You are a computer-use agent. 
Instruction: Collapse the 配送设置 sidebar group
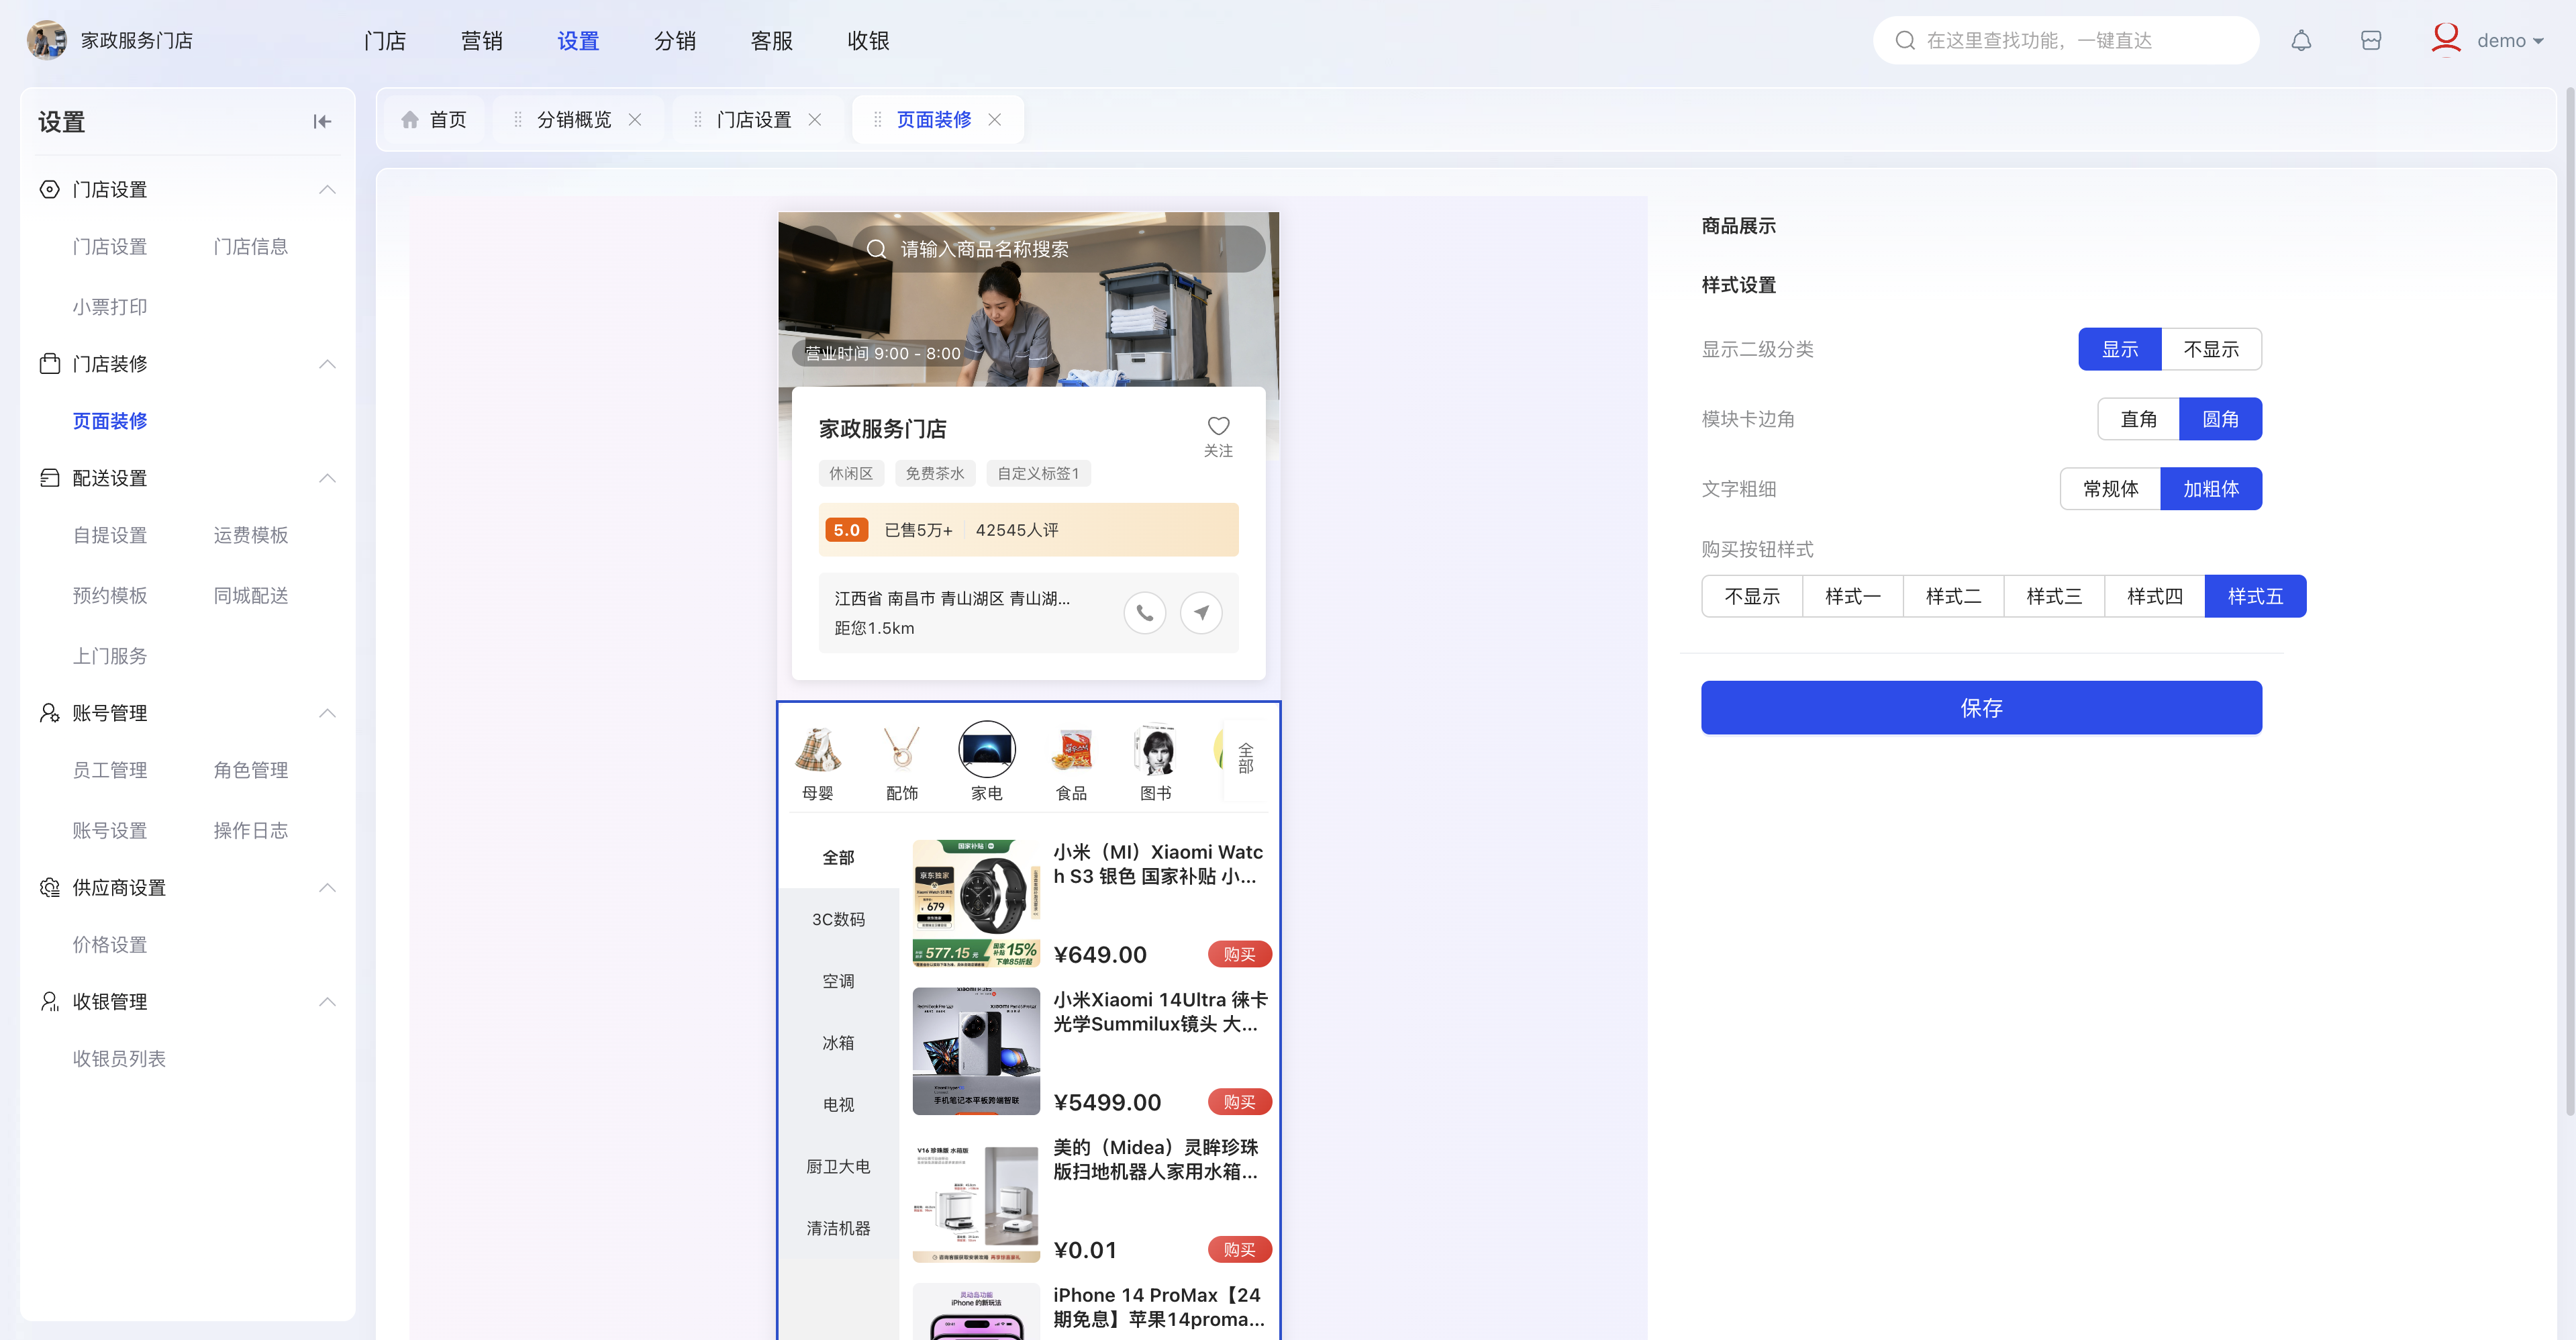click(327, 478)
